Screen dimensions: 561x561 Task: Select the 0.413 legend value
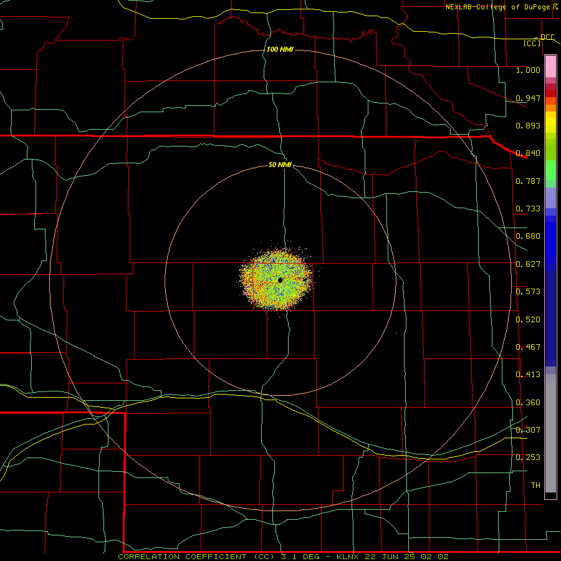point(528,375)
